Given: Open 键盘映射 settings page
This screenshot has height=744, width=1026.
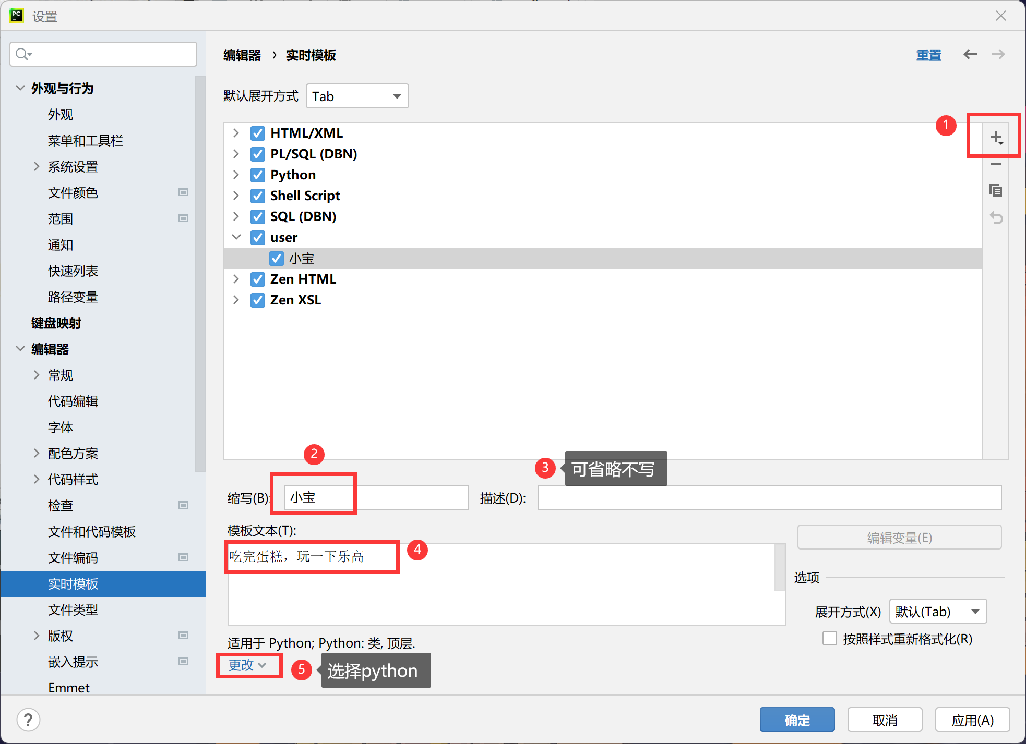Looking at the screenshot, I should 56,323.
